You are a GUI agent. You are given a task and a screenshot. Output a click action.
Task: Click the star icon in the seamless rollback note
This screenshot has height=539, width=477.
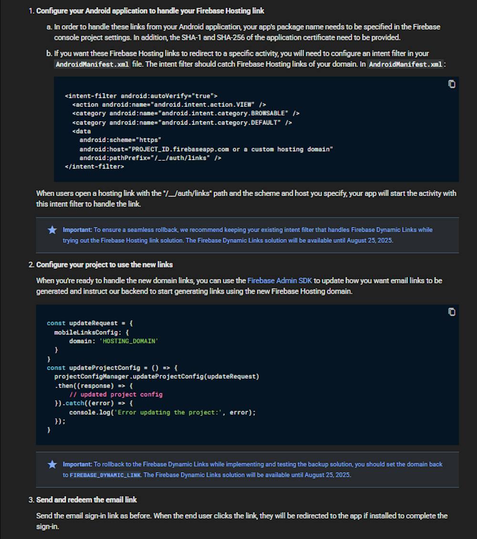point(52,230)
